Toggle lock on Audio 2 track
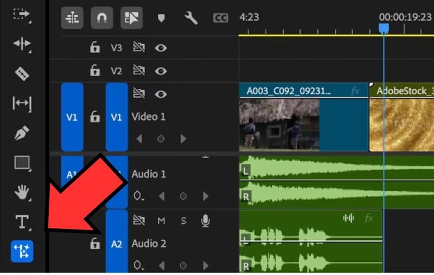 click(x=94, y=244)
